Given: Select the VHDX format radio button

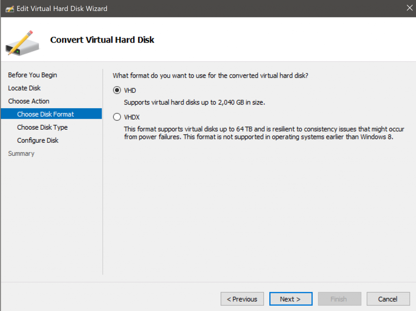Looking at the screenshot, I should (x=117, y=117).
